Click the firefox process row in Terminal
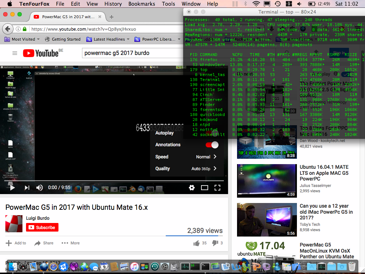The width and height of the screenshot is (365, 274). [275, 60]
